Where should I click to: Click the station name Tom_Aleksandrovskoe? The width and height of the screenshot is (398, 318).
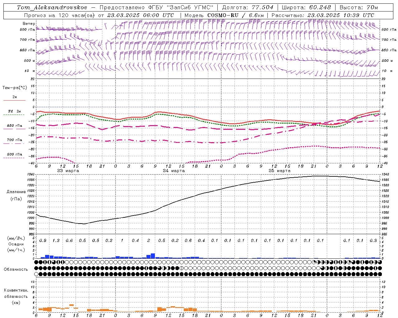(52, 7)
